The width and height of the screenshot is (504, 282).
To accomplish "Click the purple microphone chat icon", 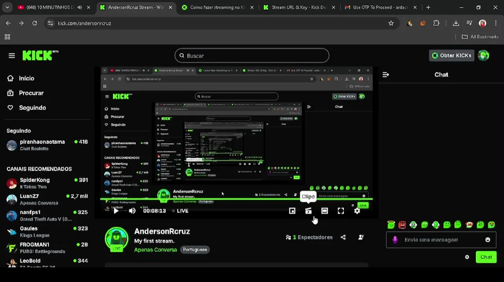I will (x=395, y=240).
